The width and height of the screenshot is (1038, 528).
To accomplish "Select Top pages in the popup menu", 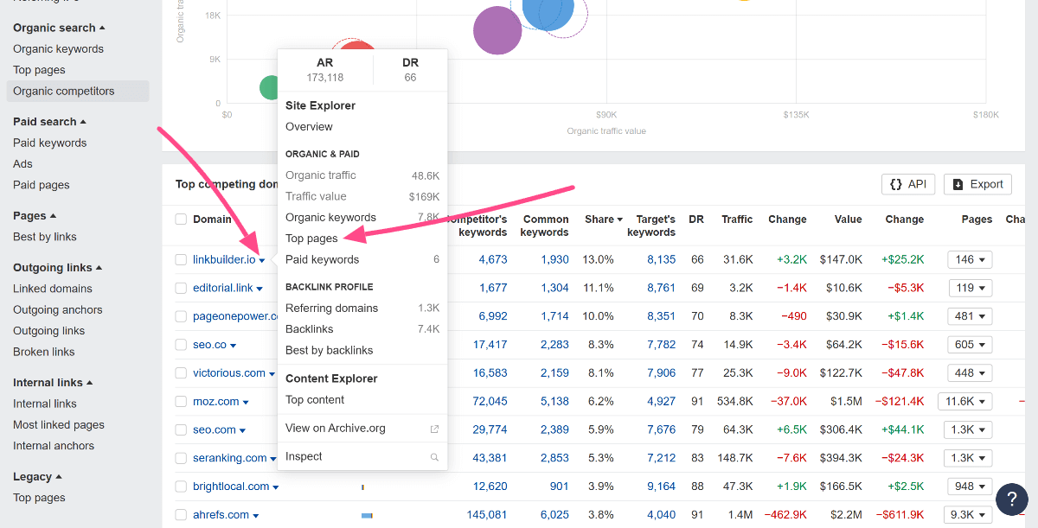I will (x=311, y=239).
